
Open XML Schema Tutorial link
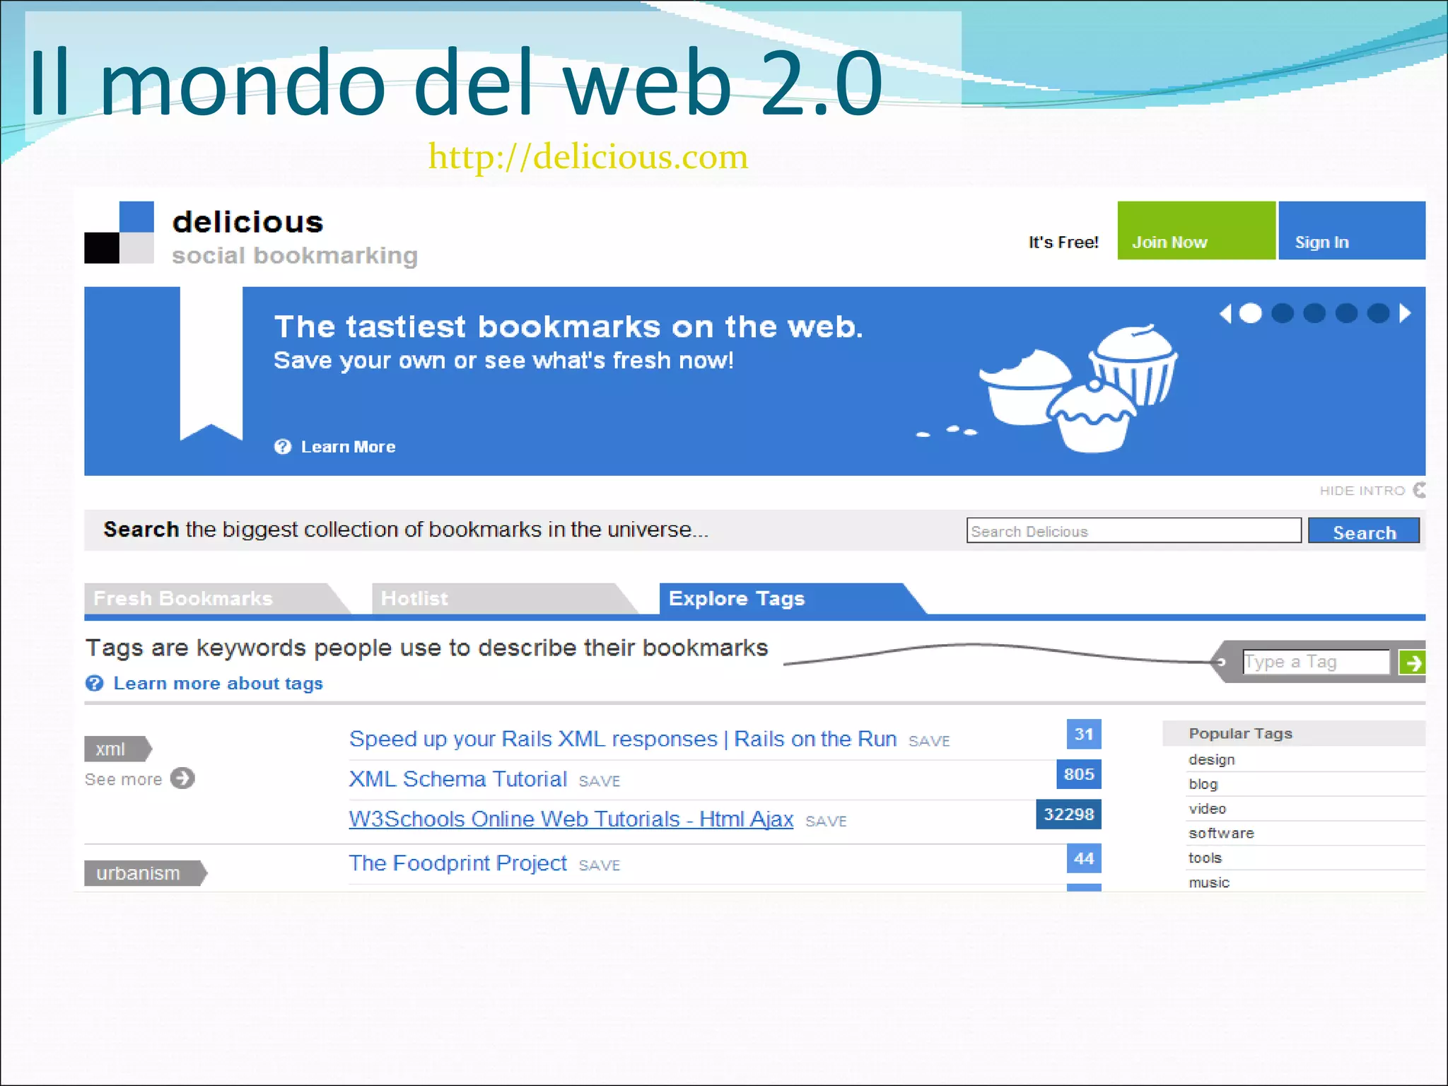pos(458,779)
